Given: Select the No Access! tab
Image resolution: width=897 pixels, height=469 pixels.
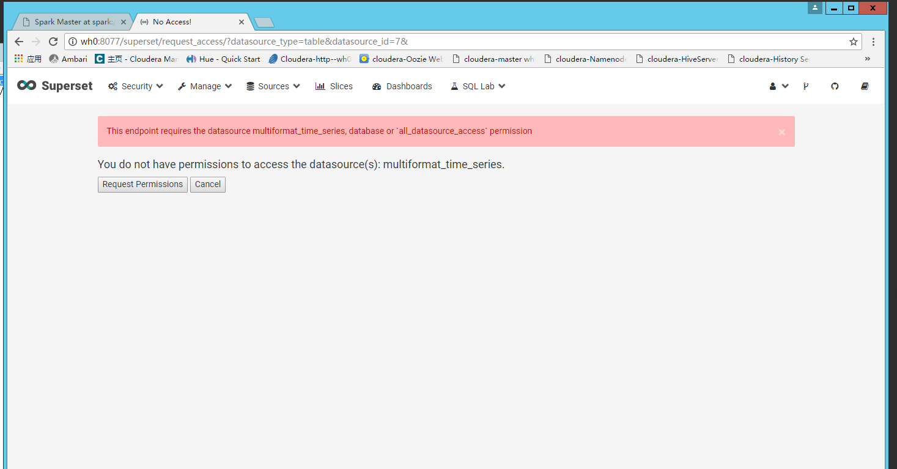Looking at the screenshot, I should [191, 21].
